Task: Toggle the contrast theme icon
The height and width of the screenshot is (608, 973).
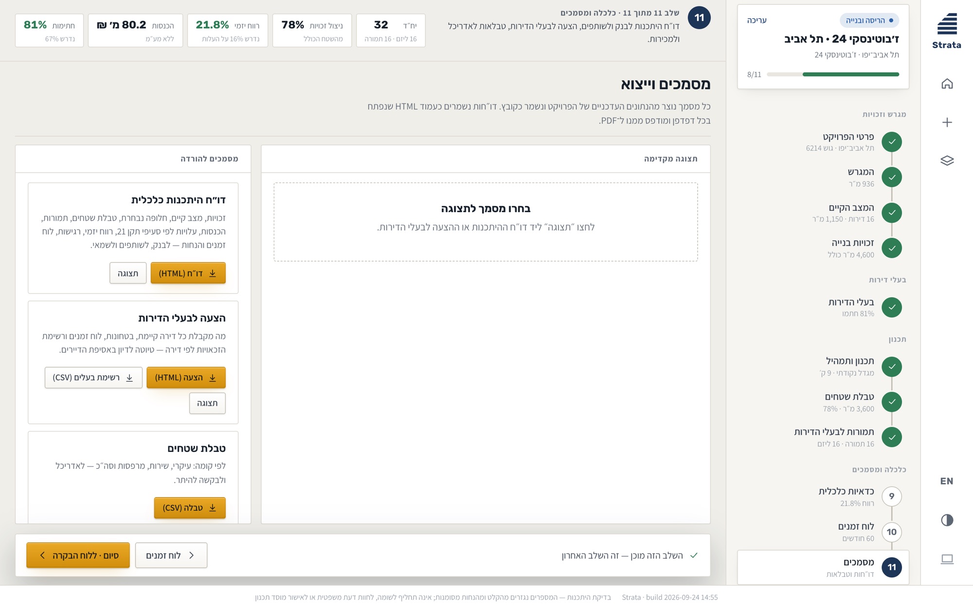Action: tap(947, 520)
